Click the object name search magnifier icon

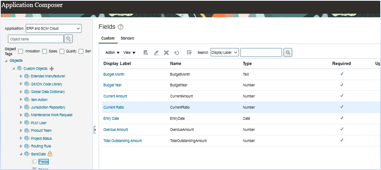(x=68, y=39)
